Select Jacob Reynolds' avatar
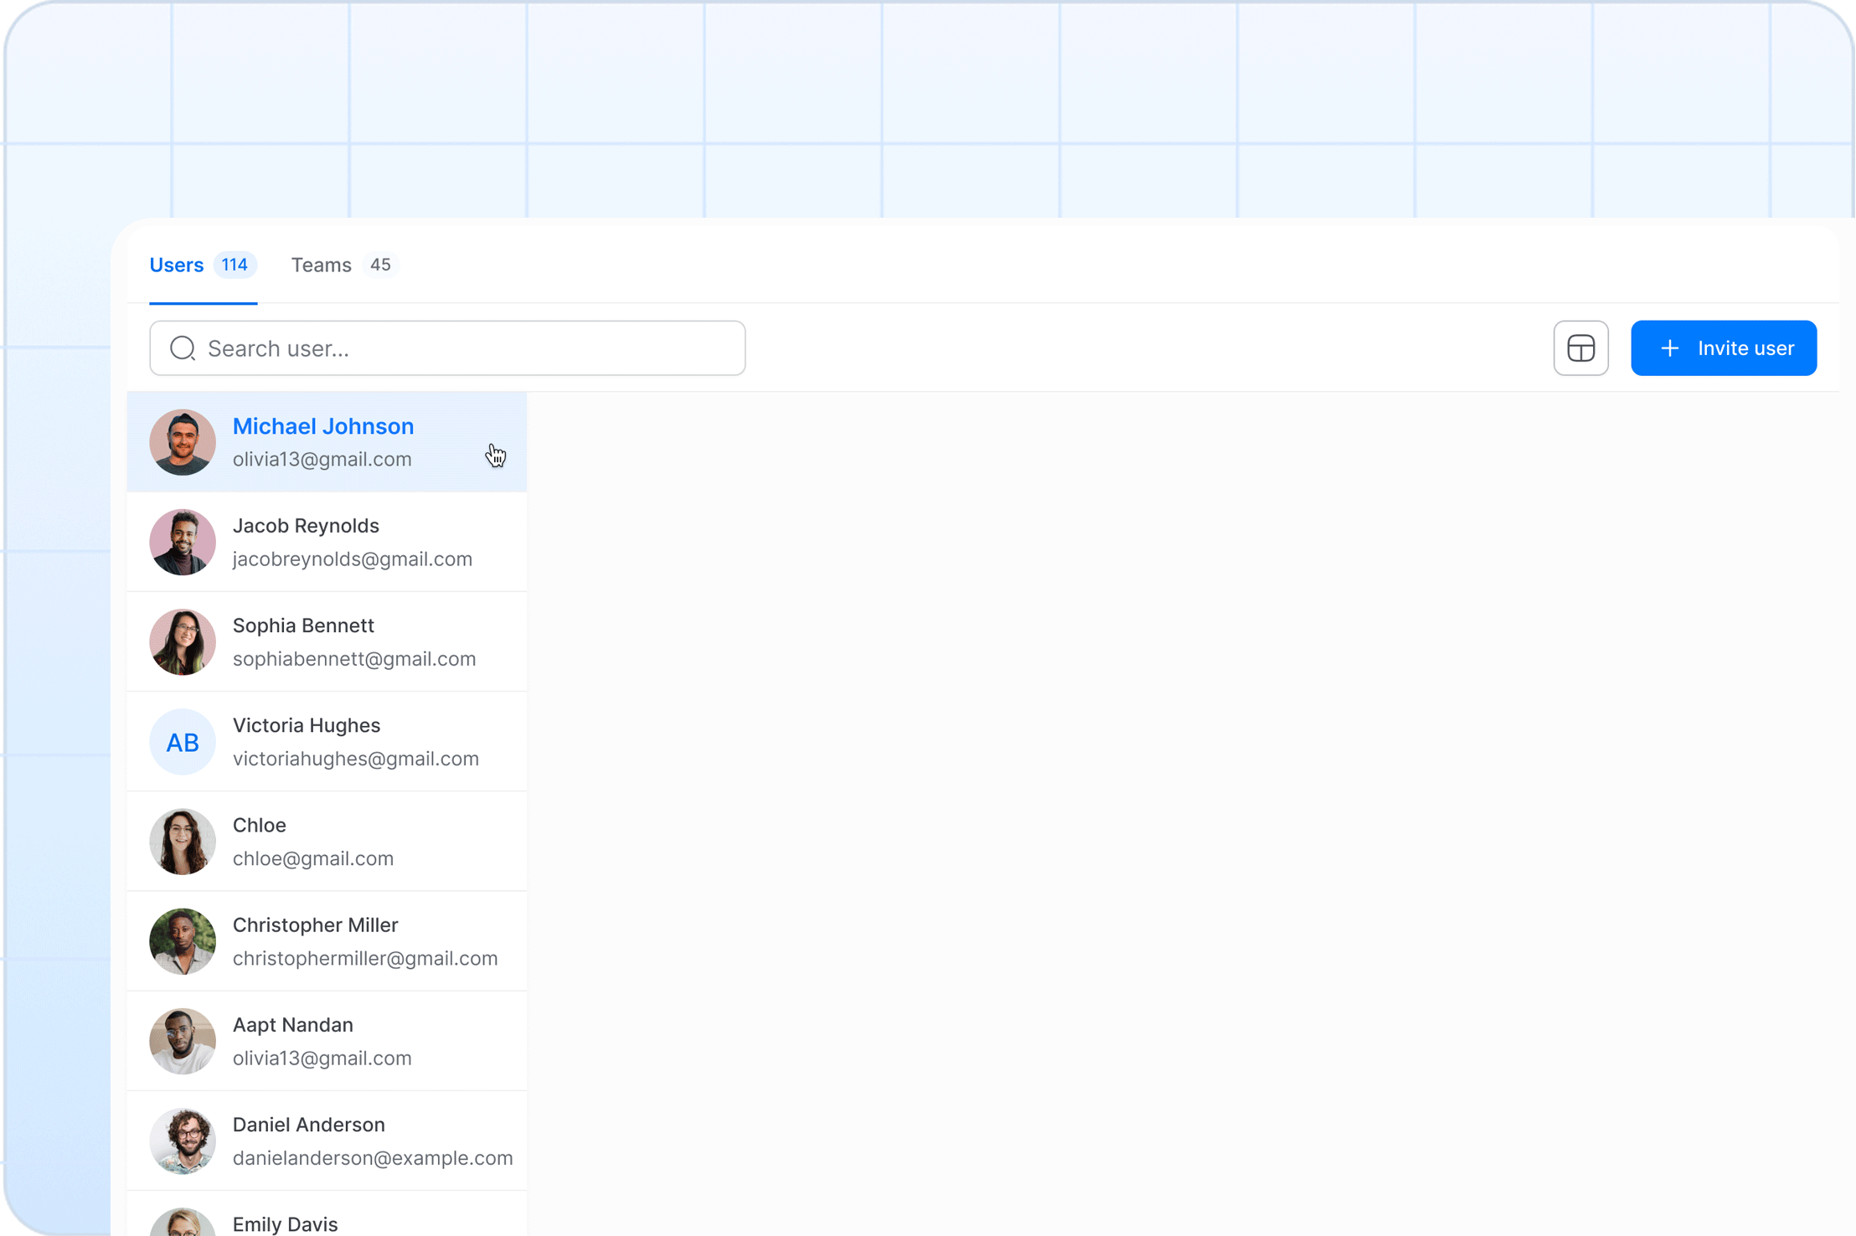1856x1236 pixels. coord(183,542)
